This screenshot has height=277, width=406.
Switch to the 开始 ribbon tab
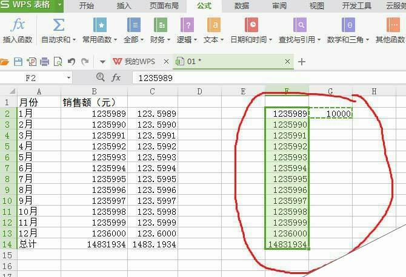point(87,5)
